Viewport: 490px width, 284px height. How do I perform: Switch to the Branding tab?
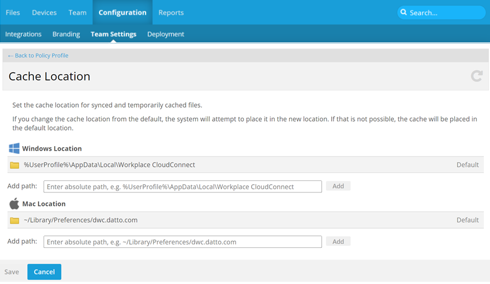point(66,34)
